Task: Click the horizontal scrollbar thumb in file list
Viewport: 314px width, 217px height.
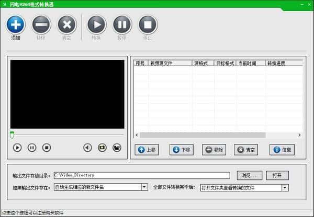Action: 203,135
